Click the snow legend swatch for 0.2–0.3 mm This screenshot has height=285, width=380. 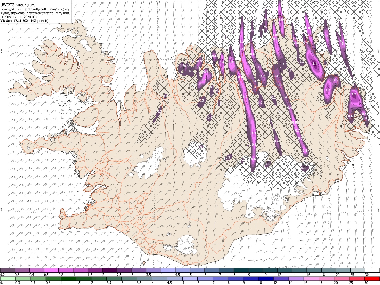point(8,270)
